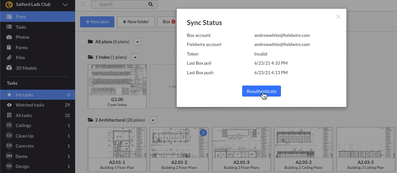Click the search magnifier icon

[151, 4]
